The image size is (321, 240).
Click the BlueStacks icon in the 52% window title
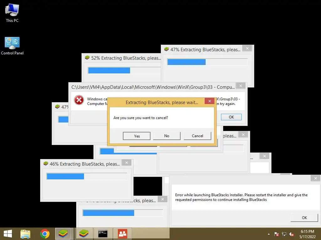[87, 58]
